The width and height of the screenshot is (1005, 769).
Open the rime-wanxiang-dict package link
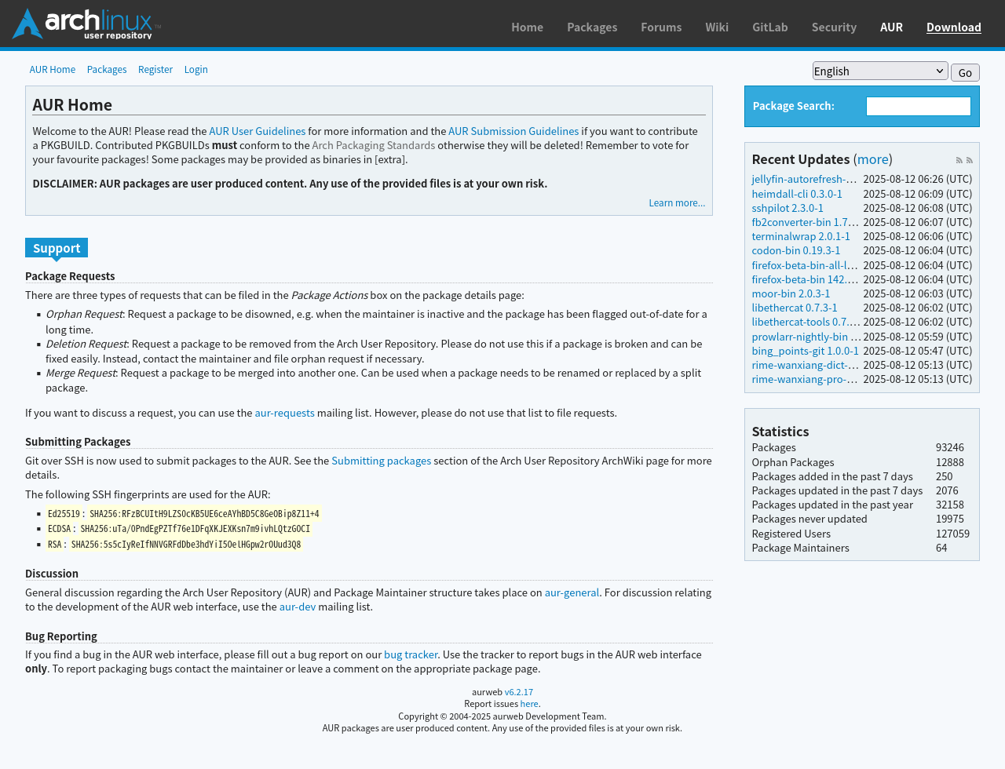(806, 365)
